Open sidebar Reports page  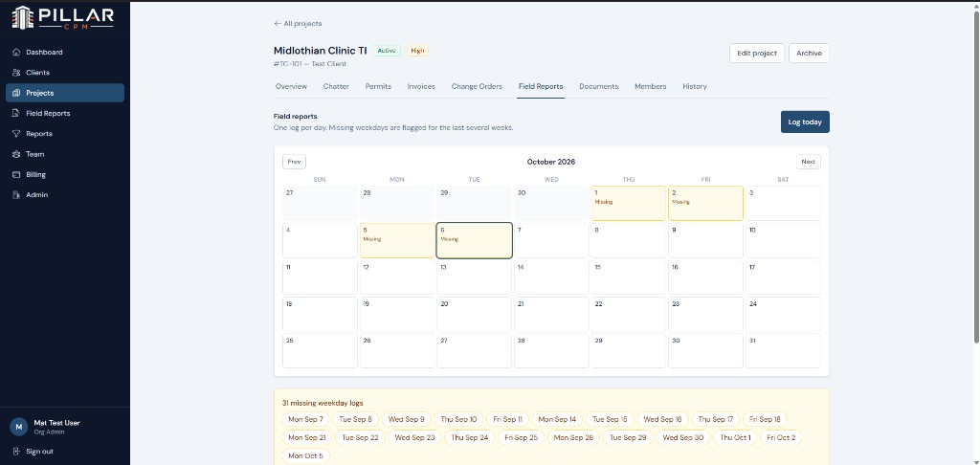65,134
